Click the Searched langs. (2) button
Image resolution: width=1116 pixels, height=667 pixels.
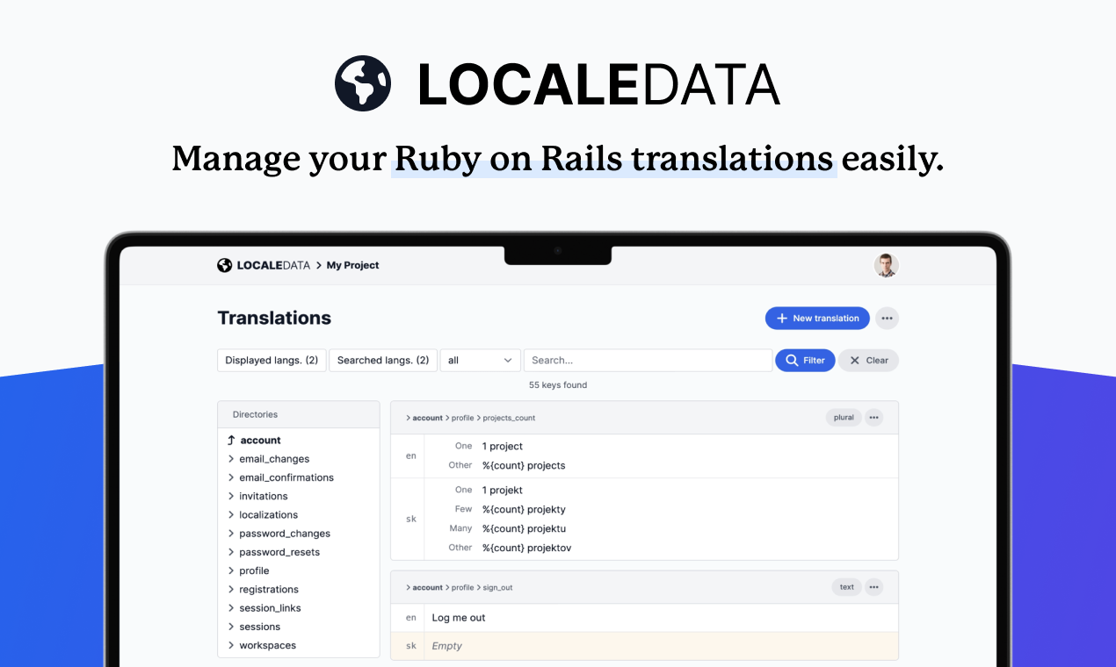point(383,360)
